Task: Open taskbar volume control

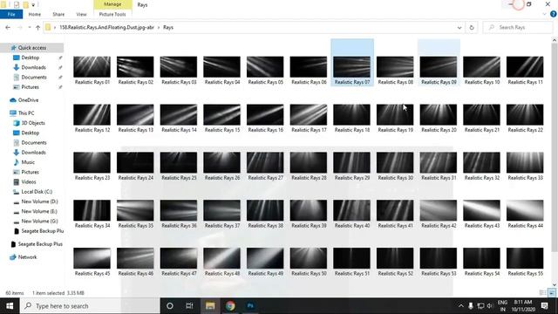Action: pos(490,306)
